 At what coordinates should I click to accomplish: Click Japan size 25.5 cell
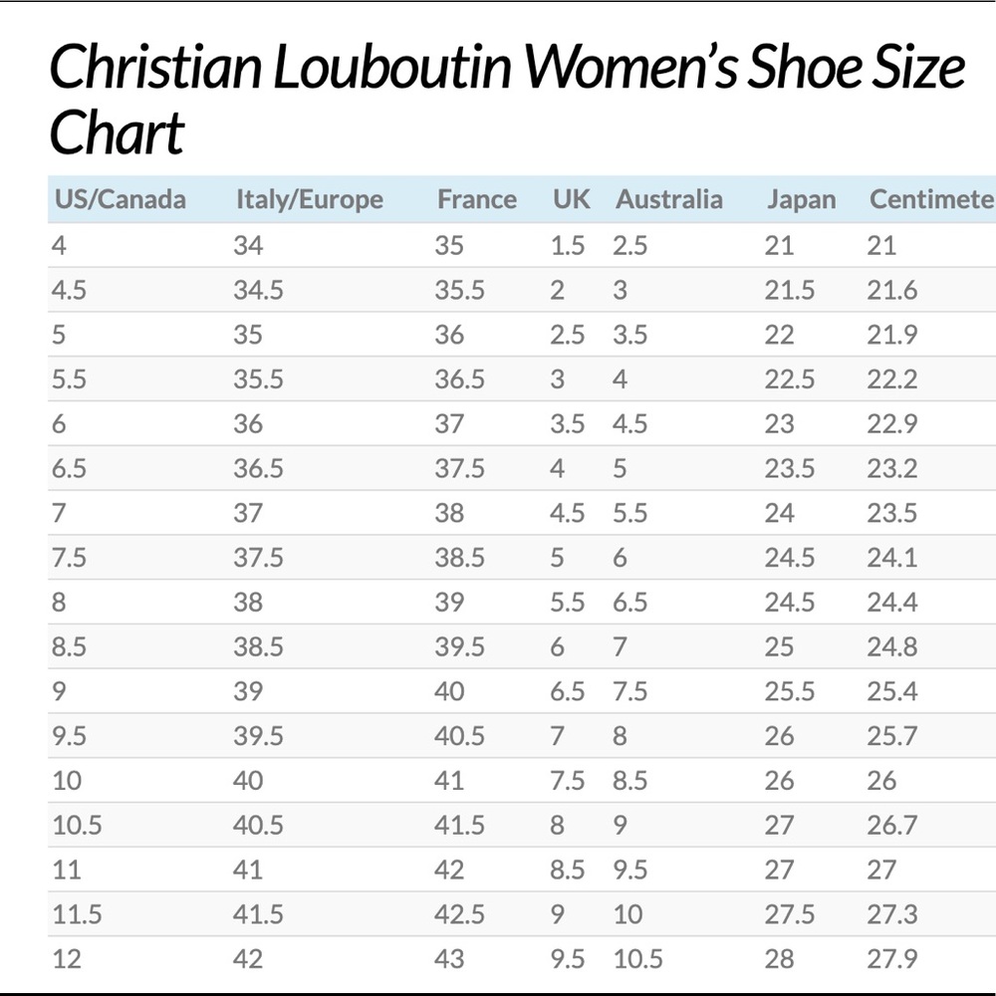(x=790, y=691)
